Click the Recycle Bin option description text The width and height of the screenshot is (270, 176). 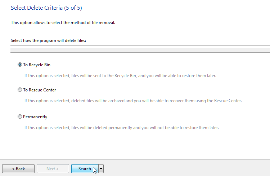[120, 76]
